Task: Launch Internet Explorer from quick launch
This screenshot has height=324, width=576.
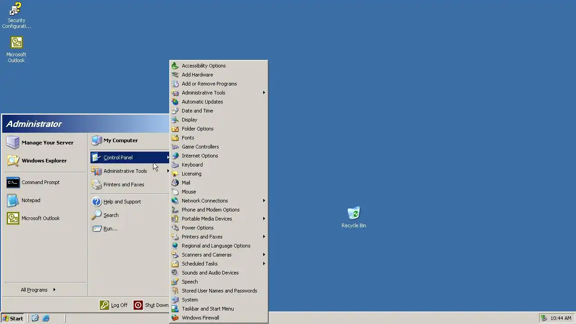Action: 46,318
